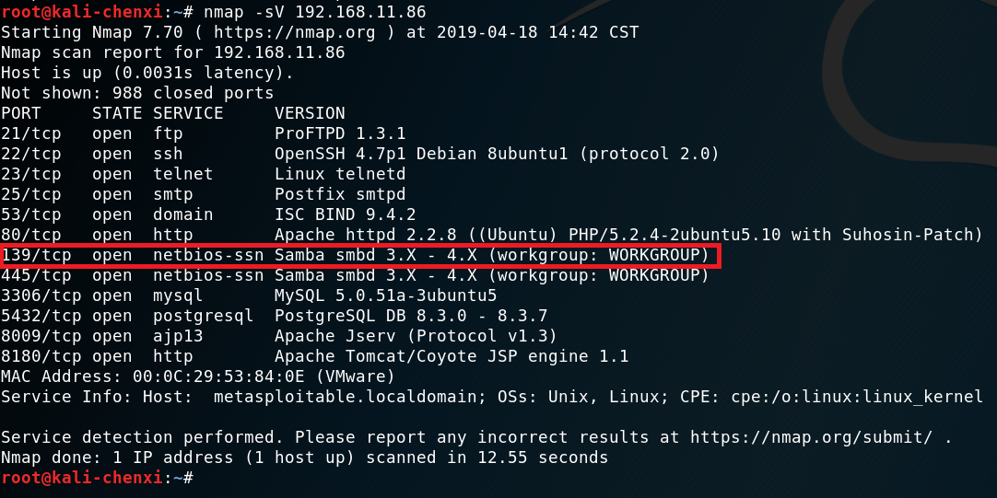997x498 pixels.
Task: Click the 53/tcp ISC BIND 9.4.2 line
Action: click(208, 214)
